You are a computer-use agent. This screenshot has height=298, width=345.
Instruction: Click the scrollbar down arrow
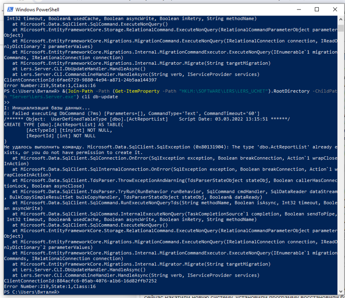tap(341, 291)
